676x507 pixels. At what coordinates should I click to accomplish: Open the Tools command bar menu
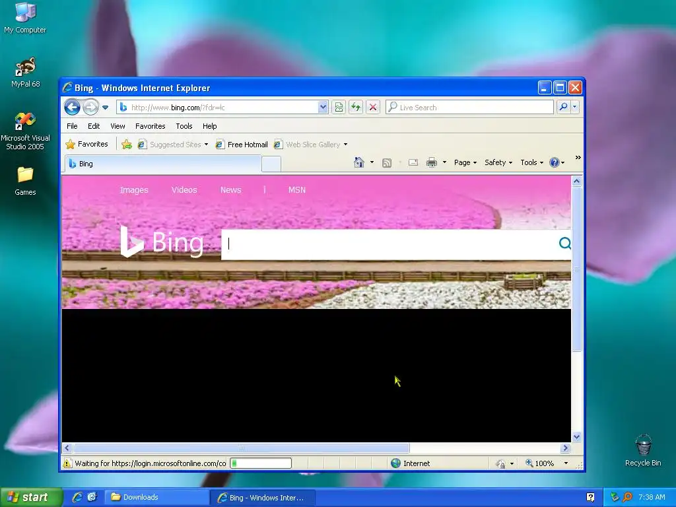[531, 162]
